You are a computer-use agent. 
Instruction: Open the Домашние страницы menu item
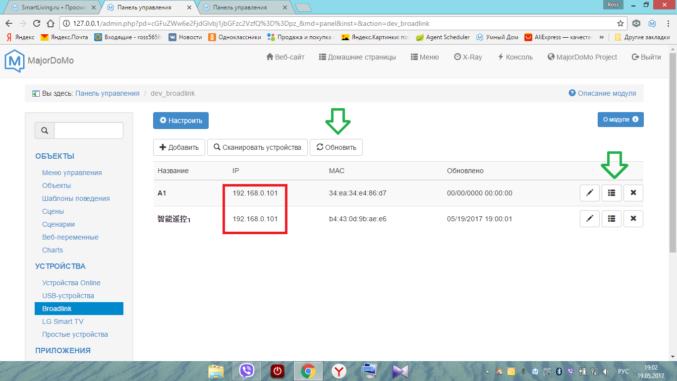click(357, 57)
